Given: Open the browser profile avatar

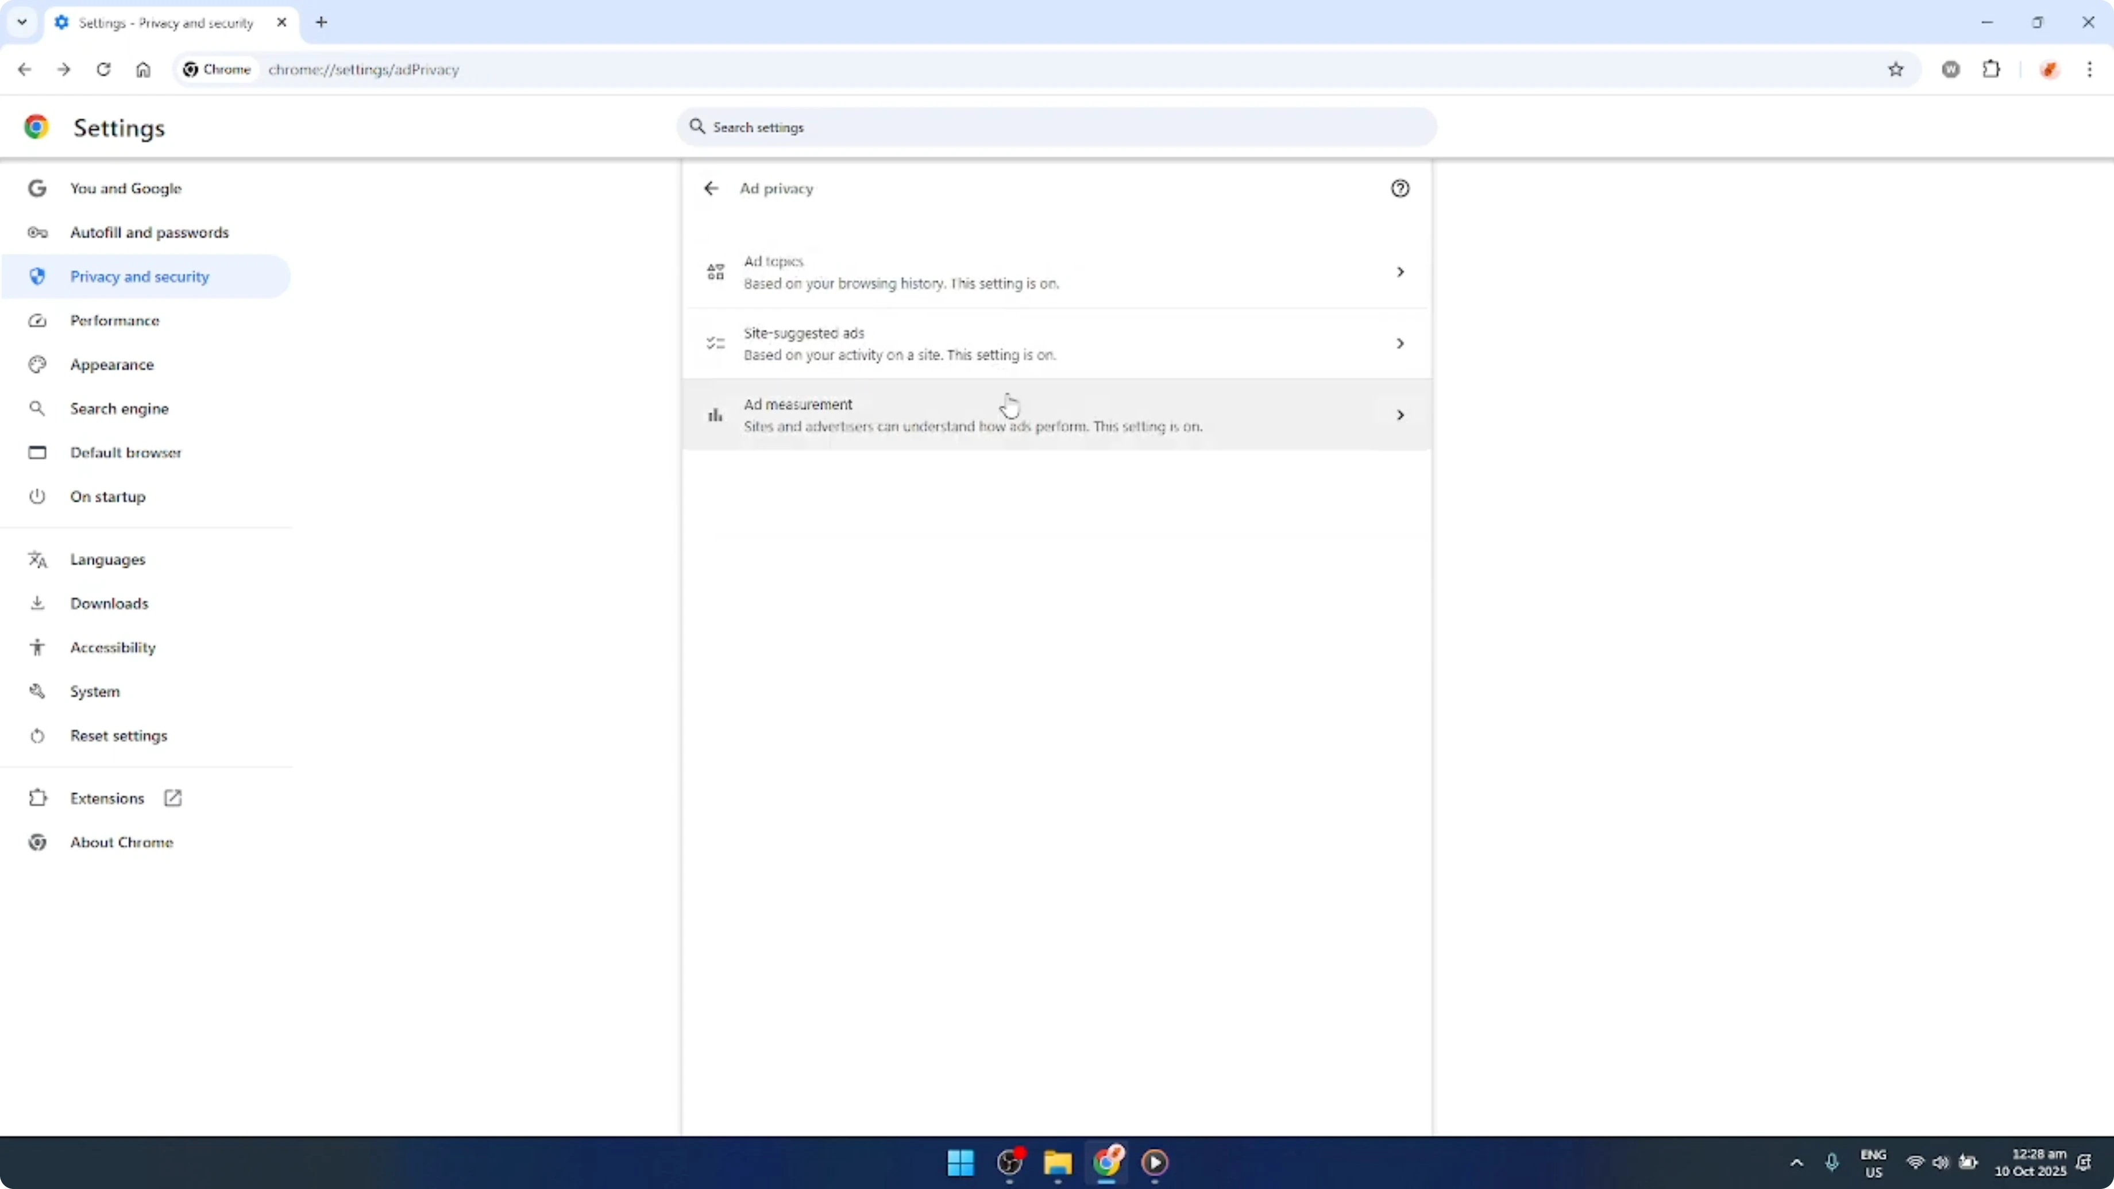Looking at the screenshot, I should pyautogui.click(x=2049, y=70).
